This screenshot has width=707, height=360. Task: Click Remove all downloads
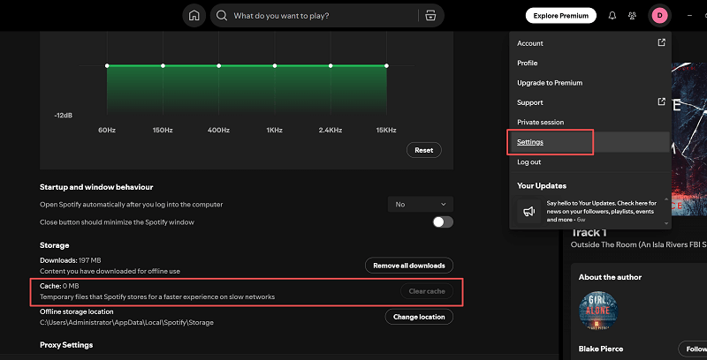pyautogui.click(x=409, y=266)
